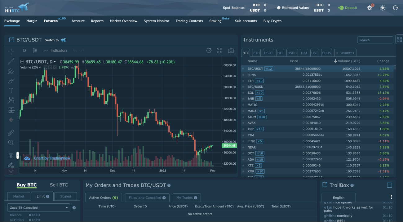403x222 pixels.
Task: Open the Futures x100 menu item
Action: (55, 20)
